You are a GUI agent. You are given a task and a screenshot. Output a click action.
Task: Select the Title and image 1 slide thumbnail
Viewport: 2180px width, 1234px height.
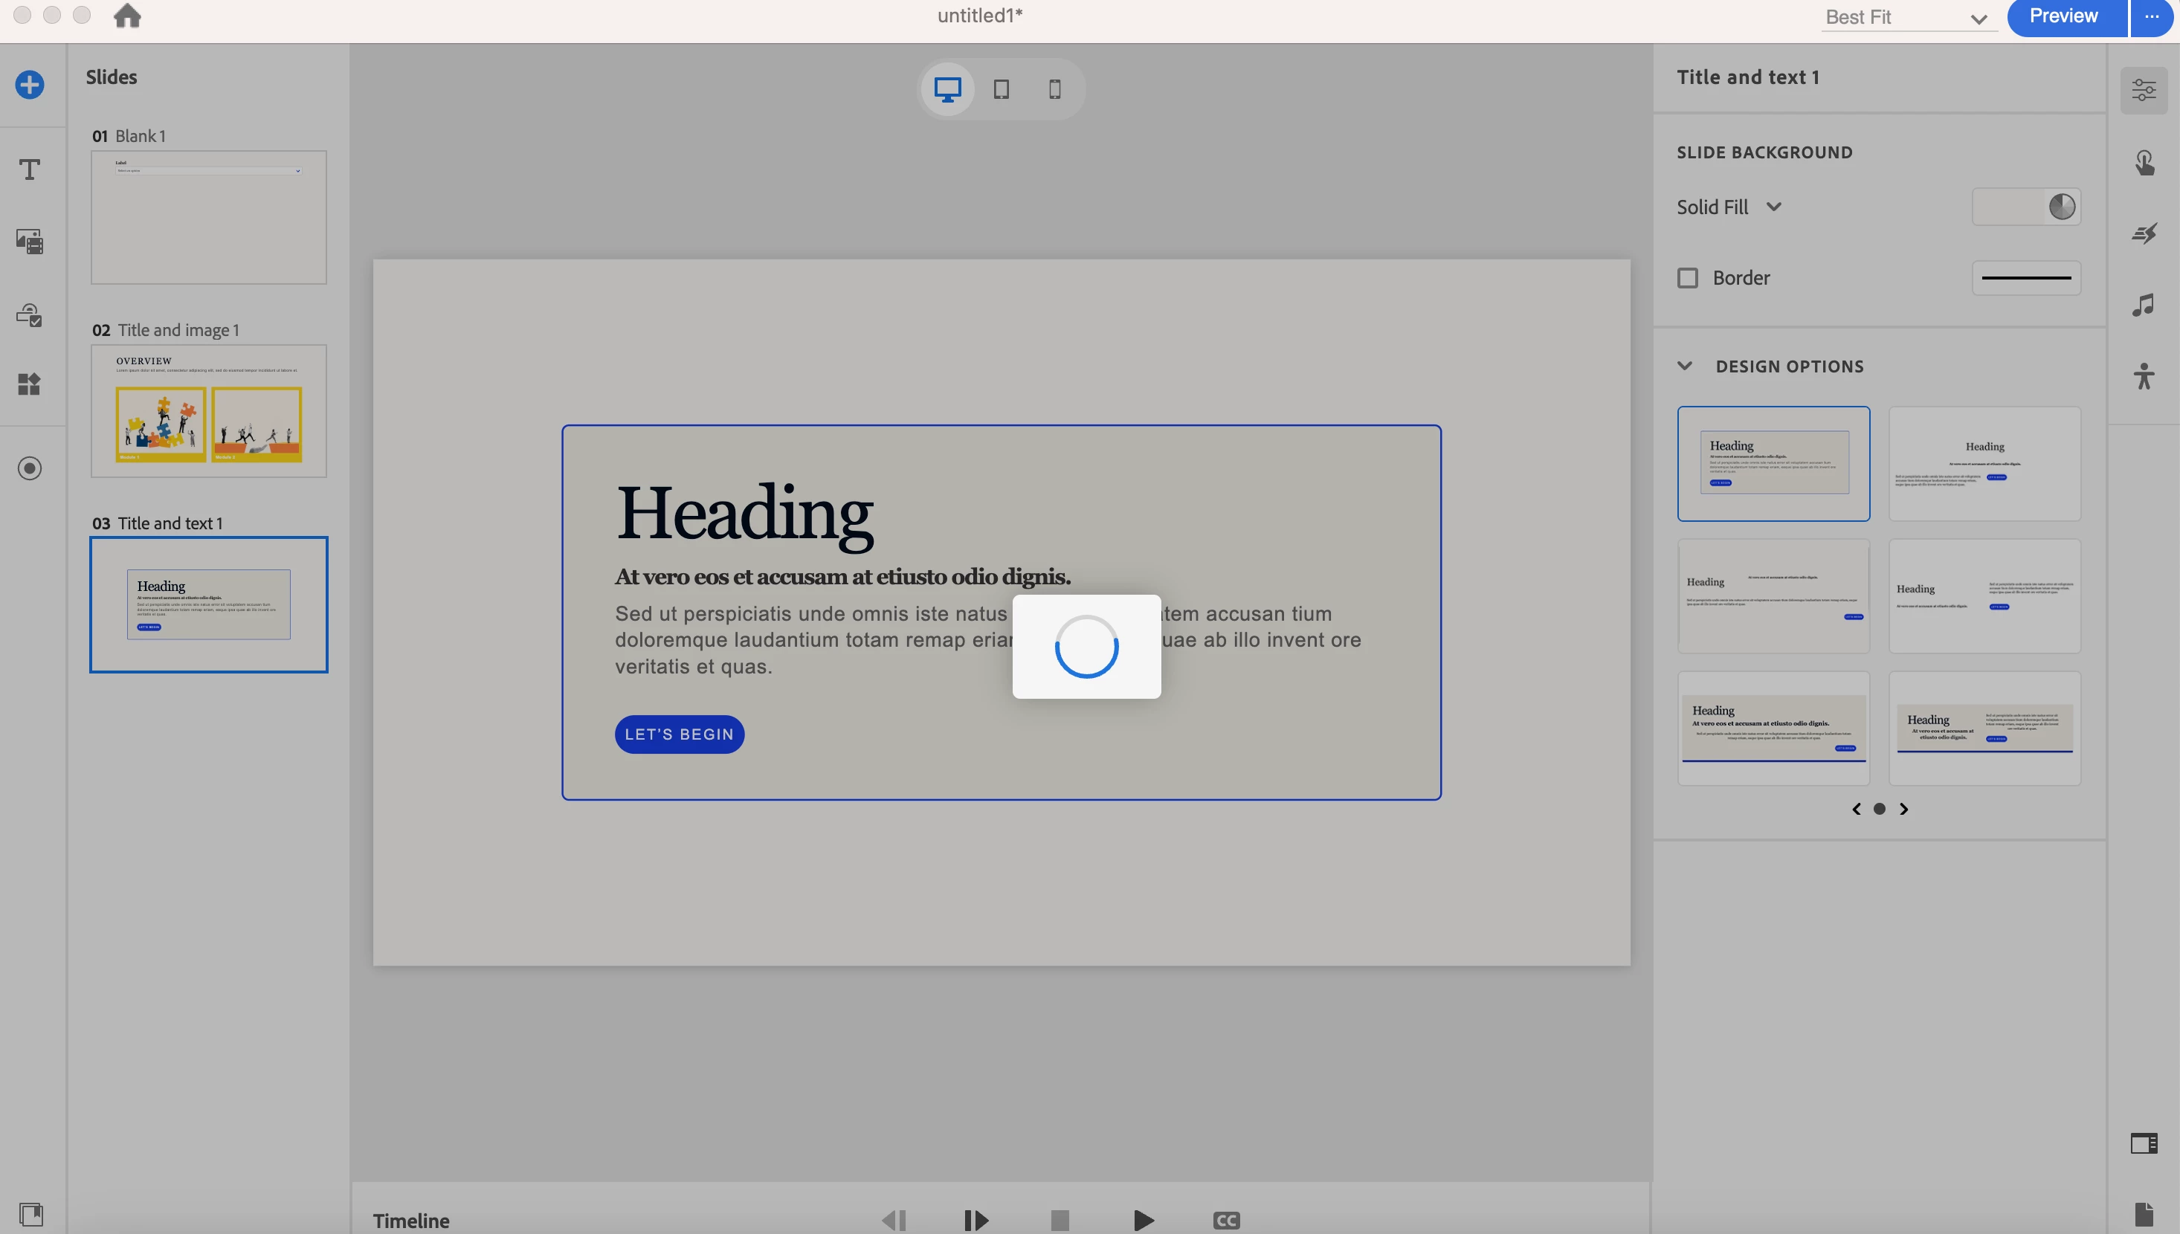(x=208, y=411)
